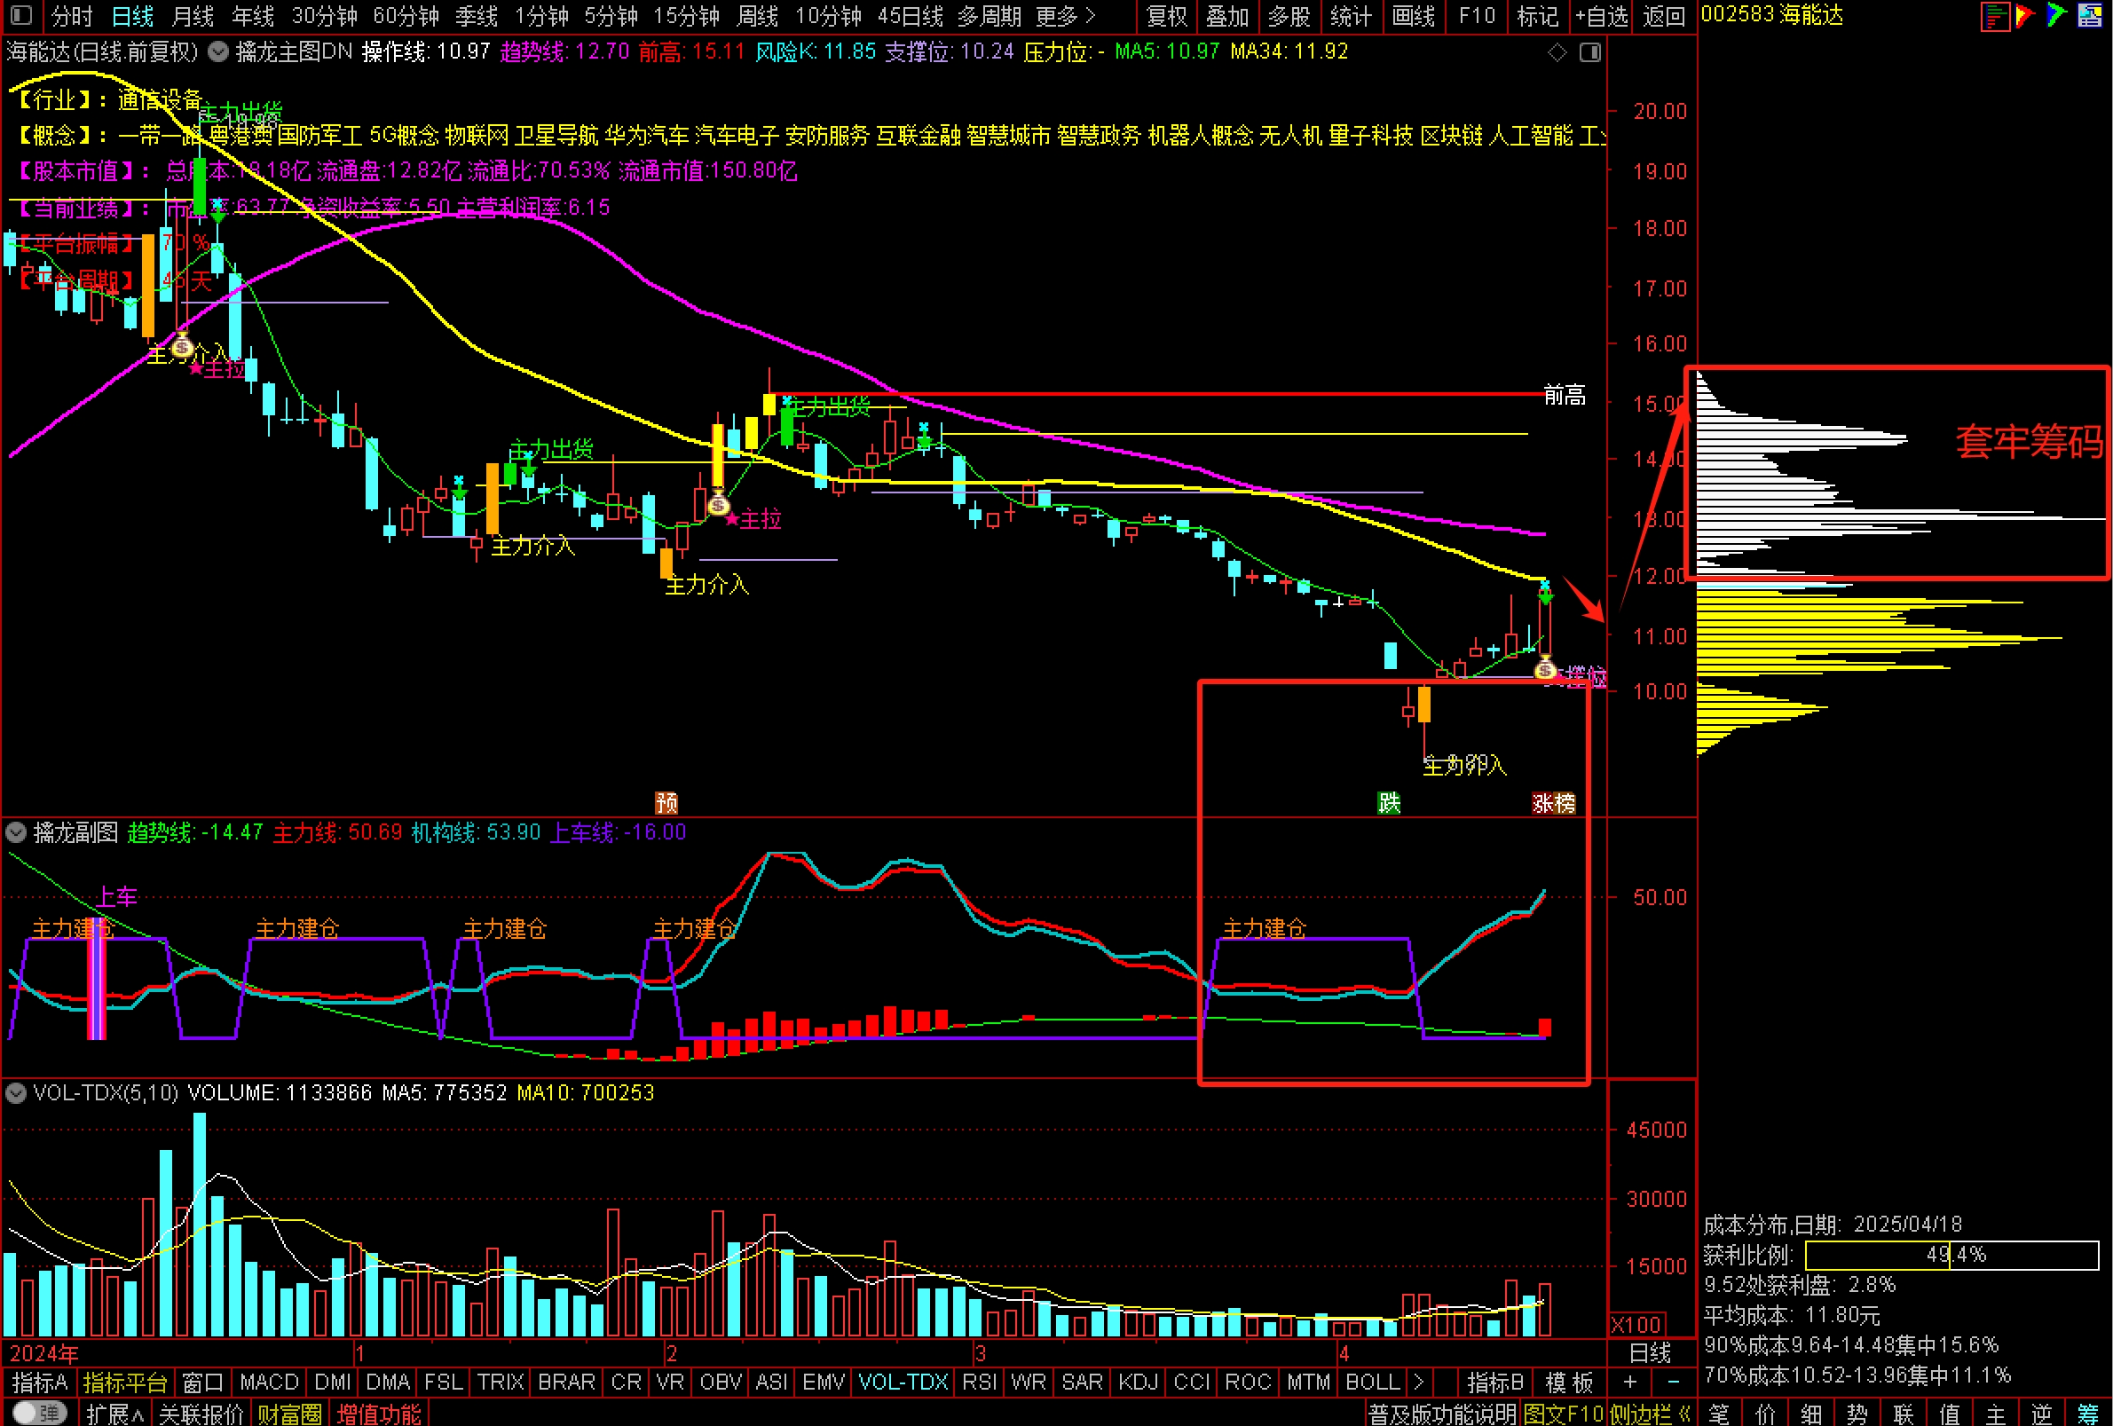Click the window icon at top-left corner
Screen dimensions: 2113x1426
pyautogui.click(x=21, y=15)
